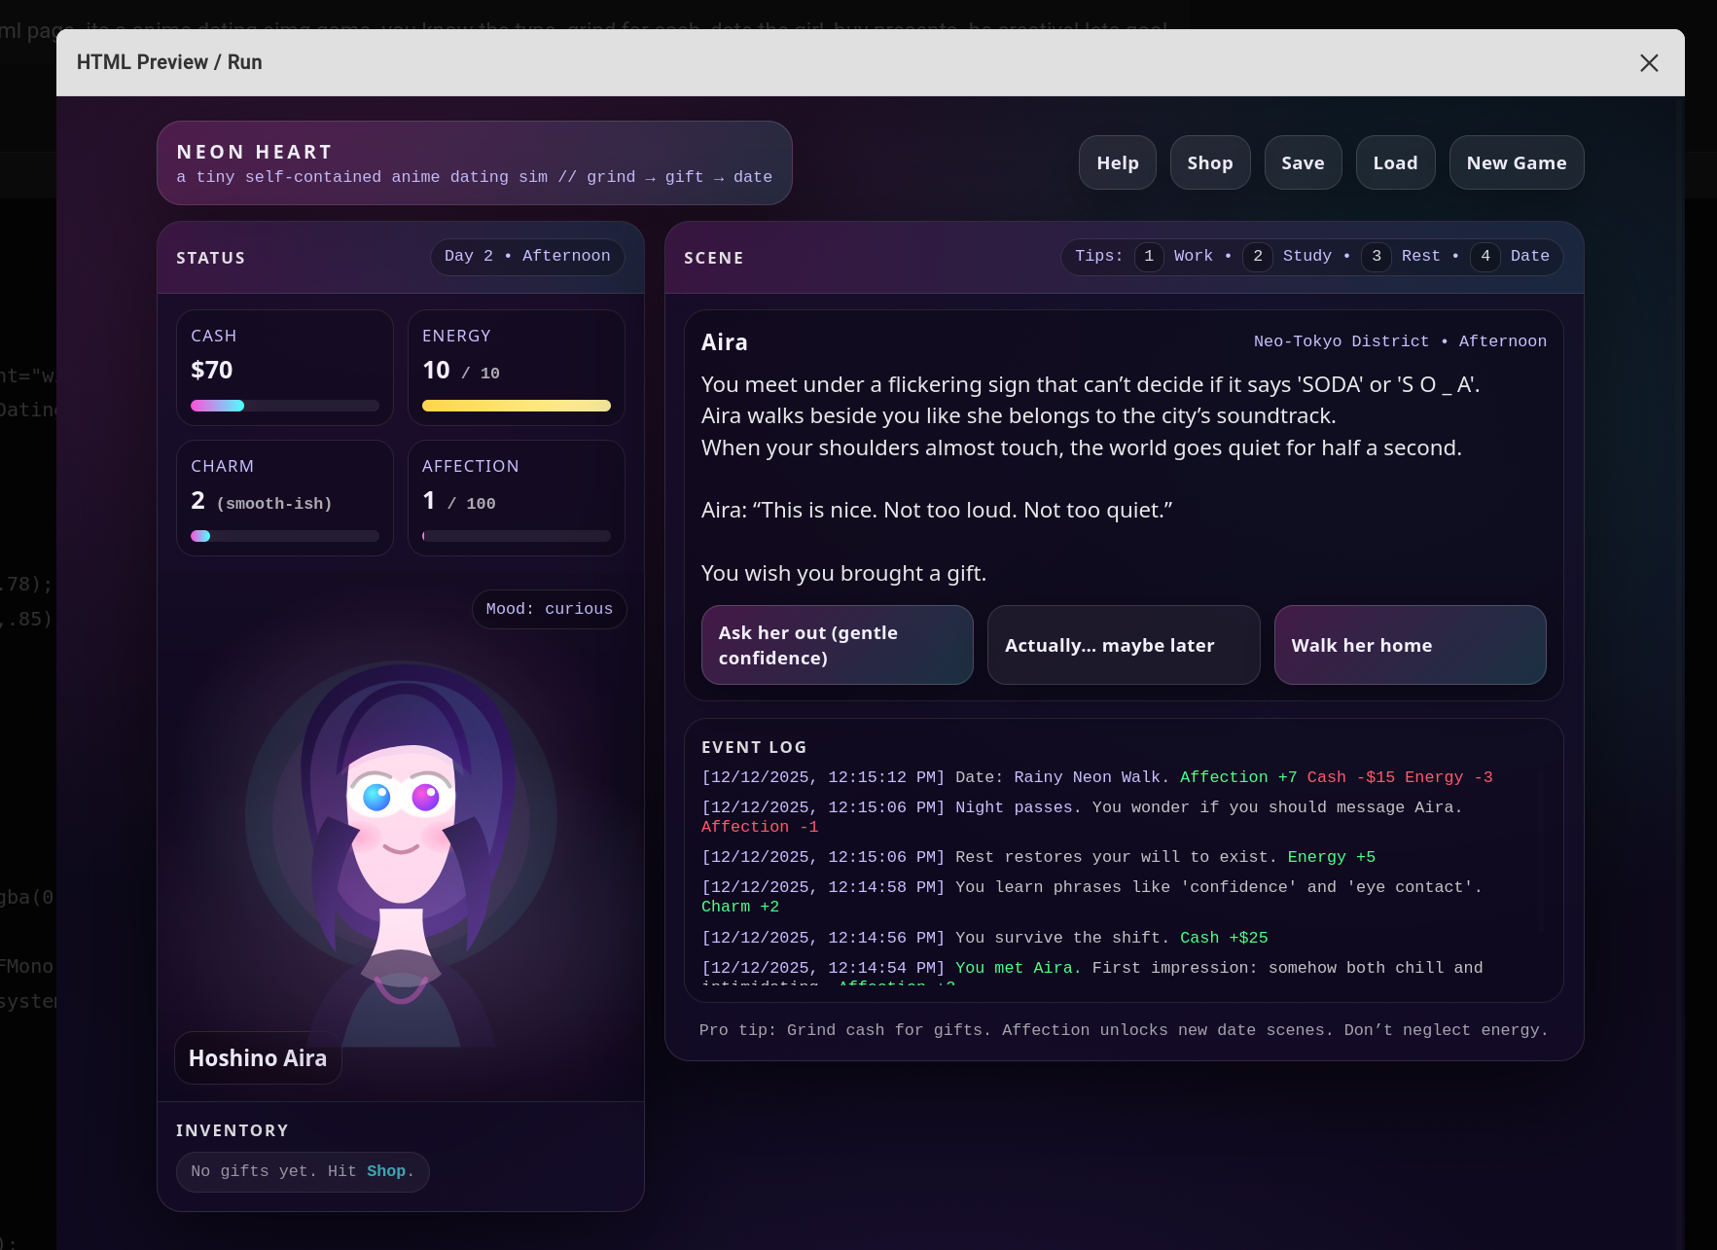Screen dimensions: 1717x1250
Task: Click the NEON HEART title
Action: click(255, 152)
